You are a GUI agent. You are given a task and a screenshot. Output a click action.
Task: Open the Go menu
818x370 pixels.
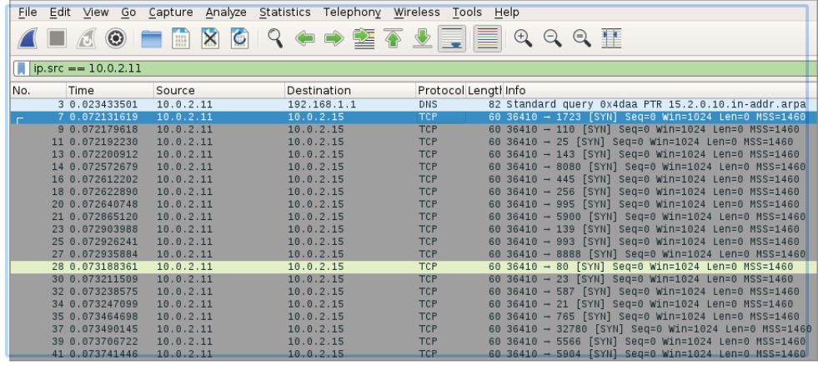(128, 12)
